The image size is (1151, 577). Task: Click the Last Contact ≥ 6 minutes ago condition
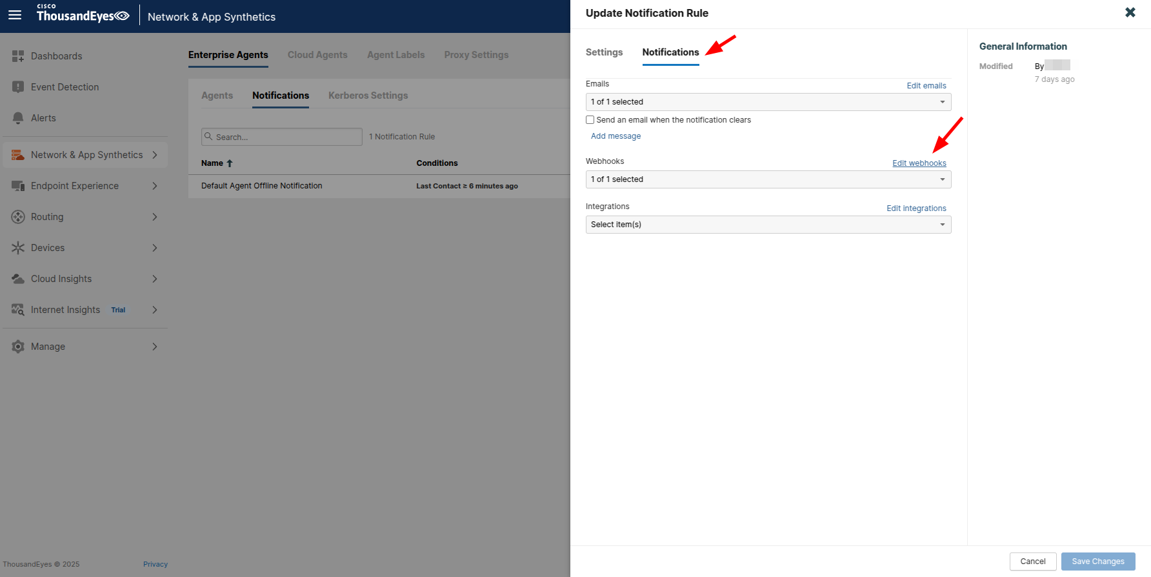coord(467,186)
